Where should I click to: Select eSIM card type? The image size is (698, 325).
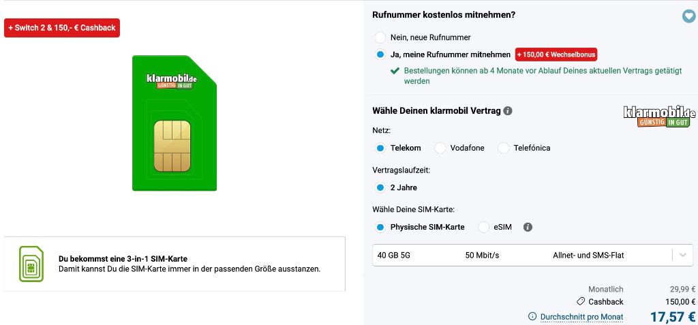[483, 227]
